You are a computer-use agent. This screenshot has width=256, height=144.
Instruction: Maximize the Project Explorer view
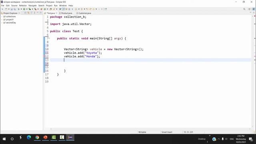tap(41, 13)
